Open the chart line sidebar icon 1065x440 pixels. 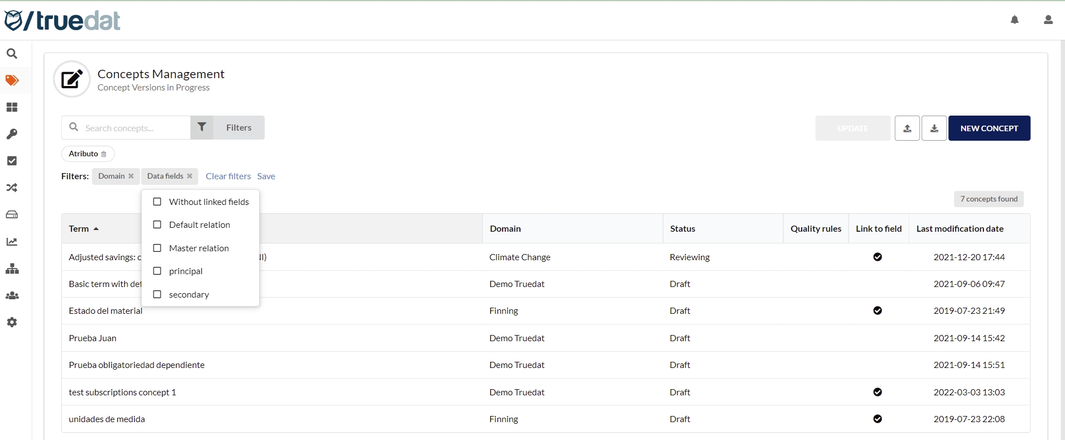click(x=12, y=242)
